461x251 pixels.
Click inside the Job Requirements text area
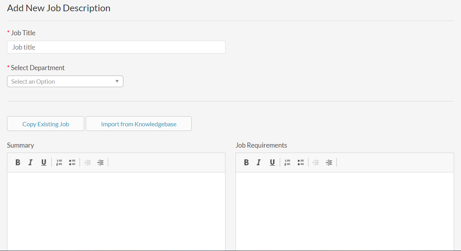click(345, 211)
